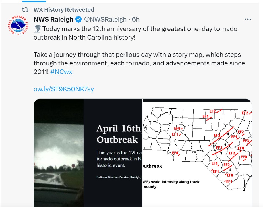Open the NWS Raleigh profile name

[x=53, y=19]
